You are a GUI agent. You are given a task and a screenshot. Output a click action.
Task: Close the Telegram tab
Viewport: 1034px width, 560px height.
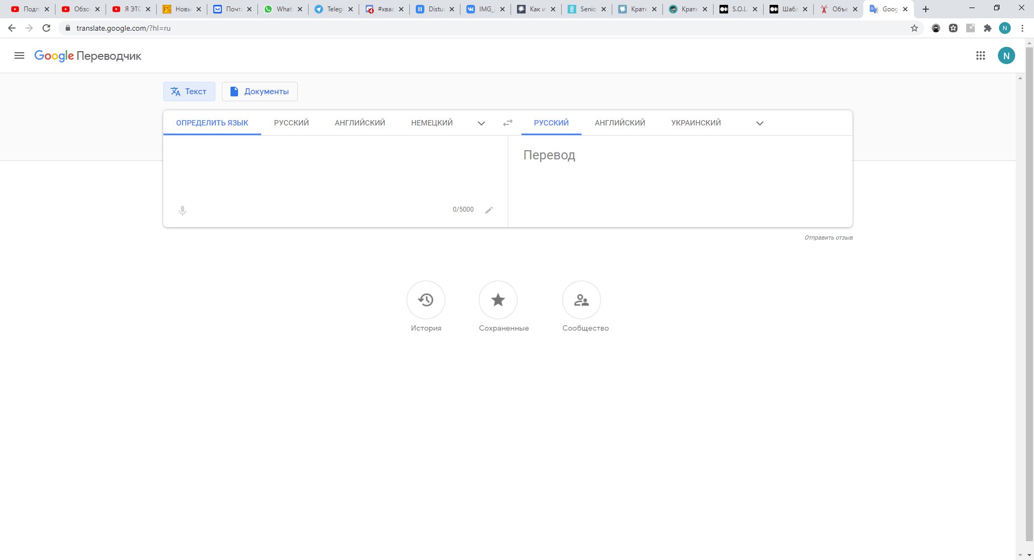(351, 9)
